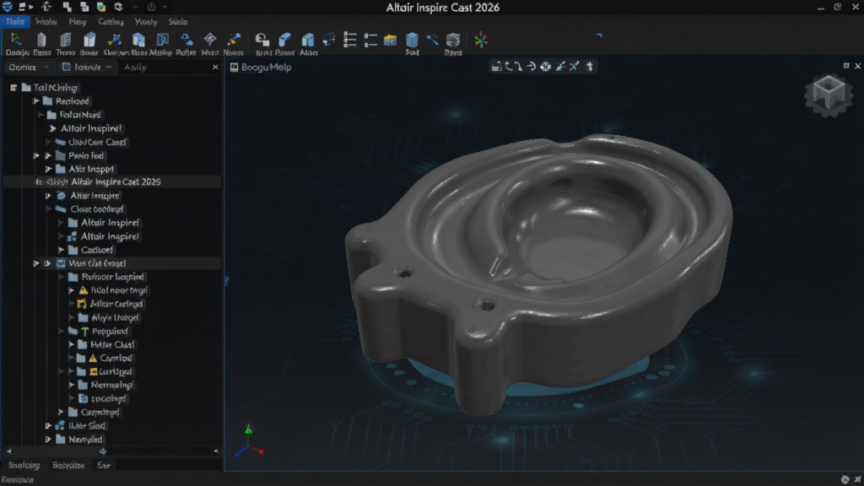Open the yellow folder icon in ribbon

click(x=390, y=40)
